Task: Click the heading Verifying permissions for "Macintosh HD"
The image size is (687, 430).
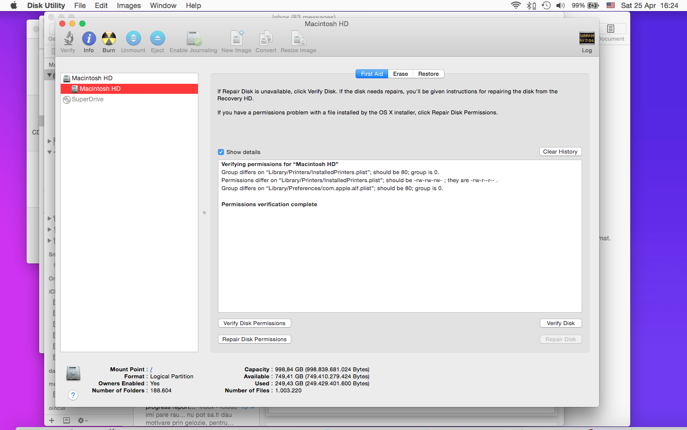Action: [280, 164]
